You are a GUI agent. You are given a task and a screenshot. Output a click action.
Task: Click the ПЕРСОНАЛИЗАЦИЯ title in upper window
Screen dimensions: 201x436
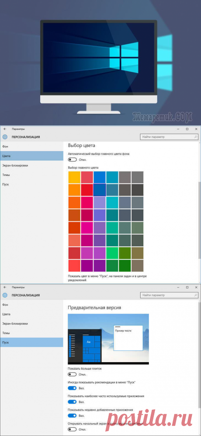(x=26, y=137)
